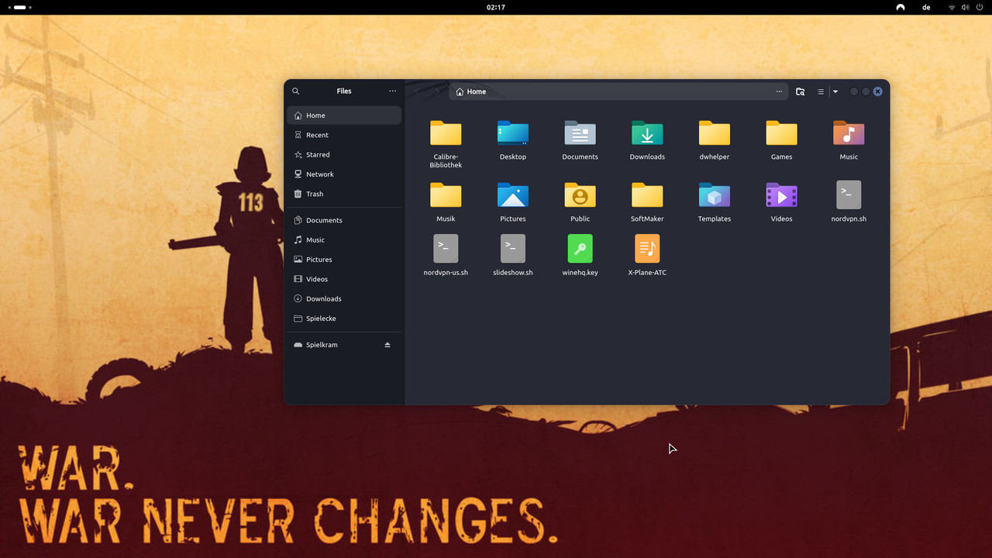
Task: Select the dwhelper folder icon
Action: 715,133
